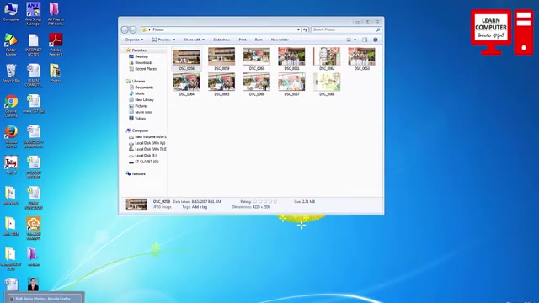This screenshot has height=303, width=539.
Task: Click the Preview toolbar button
Action: 161,40
